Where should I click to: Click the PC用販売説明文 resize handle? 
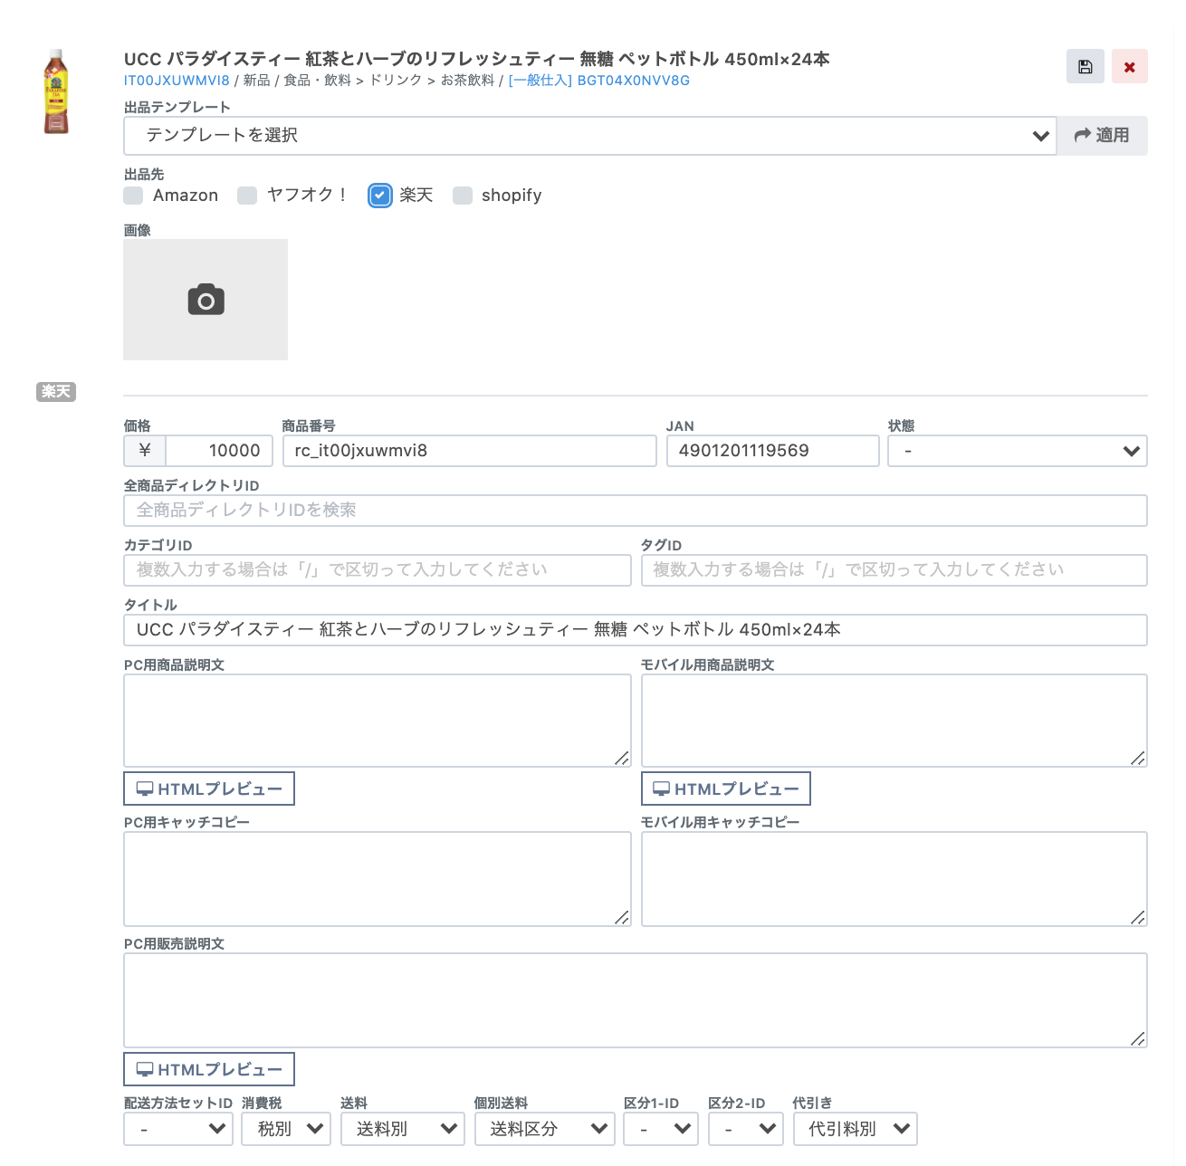click(x=1138, y=1039)
